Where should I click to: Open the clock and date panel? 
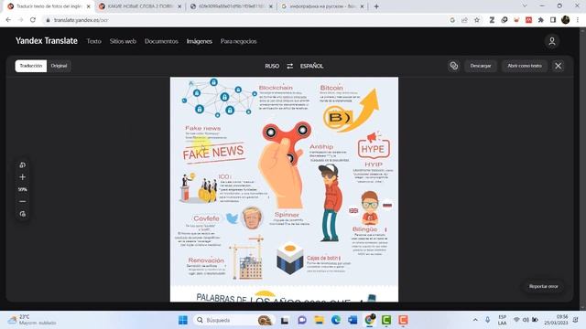coord(556,320)
